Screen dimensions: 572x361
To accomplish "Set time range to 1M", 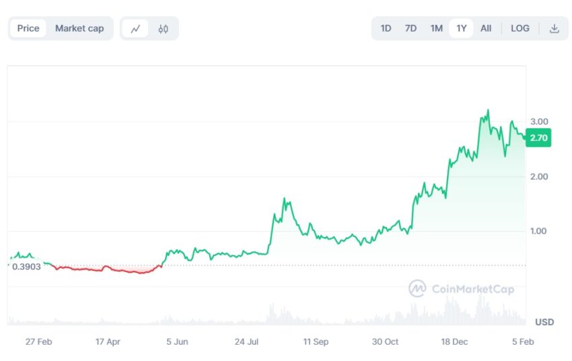I will tap(436, 28).
